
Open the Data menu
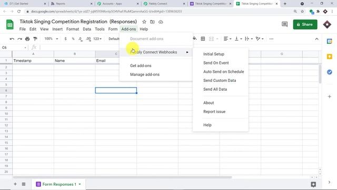pos(87,29)
